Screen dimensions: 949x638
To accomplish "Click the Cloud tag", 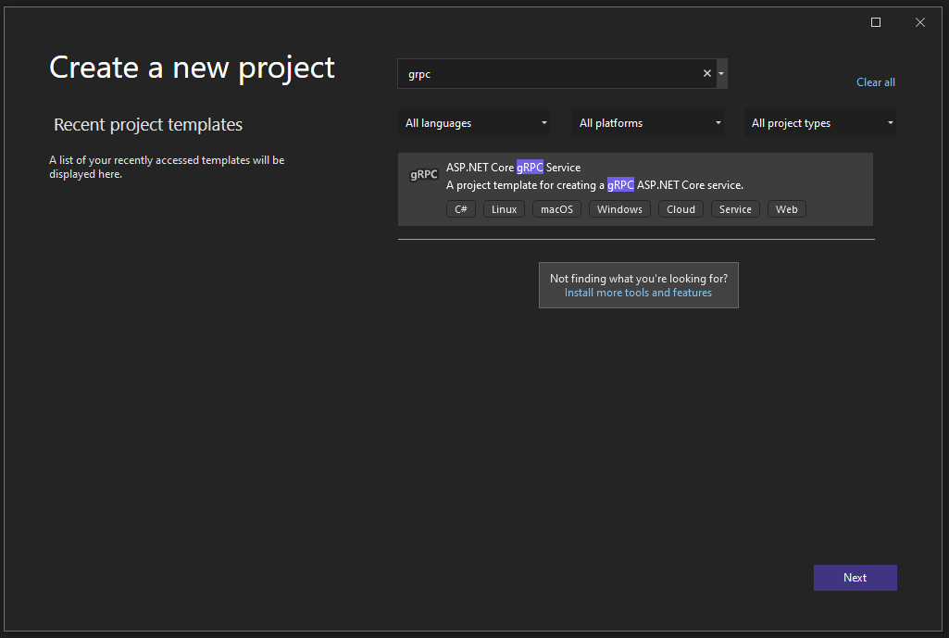I will click(x=681, y=209).
